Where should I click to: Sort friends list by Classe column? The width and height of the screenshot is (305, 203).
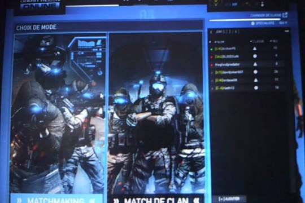(x=257, y=41)
